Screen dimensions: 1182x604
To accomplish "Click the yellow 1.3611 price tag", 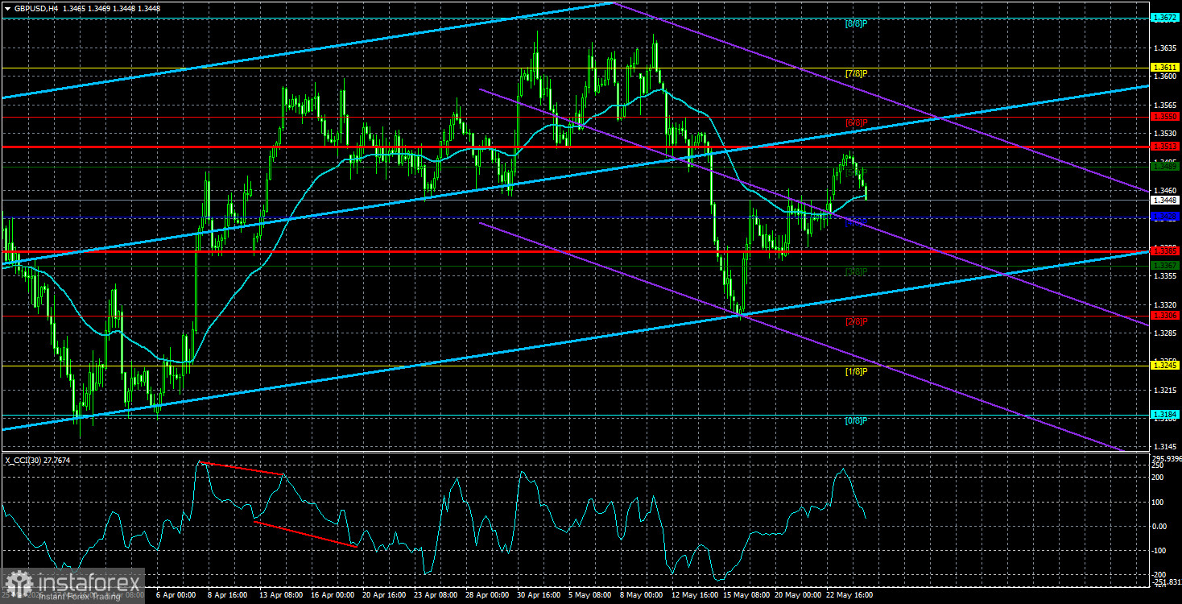I will pos(1165,67).
